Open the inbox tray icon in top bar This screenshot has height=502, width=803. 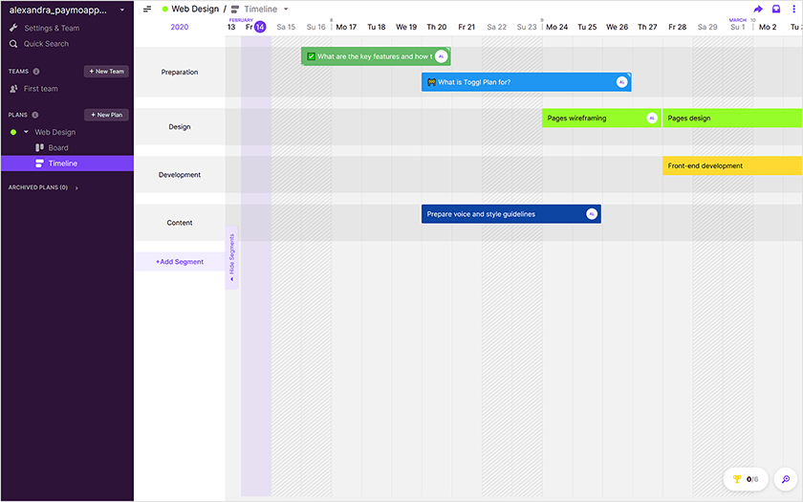click(776, 9)
